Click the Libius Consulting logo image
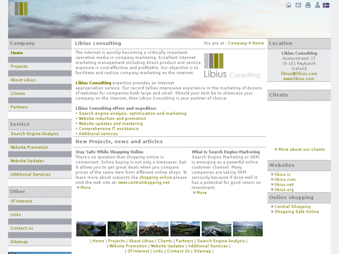 232,66
